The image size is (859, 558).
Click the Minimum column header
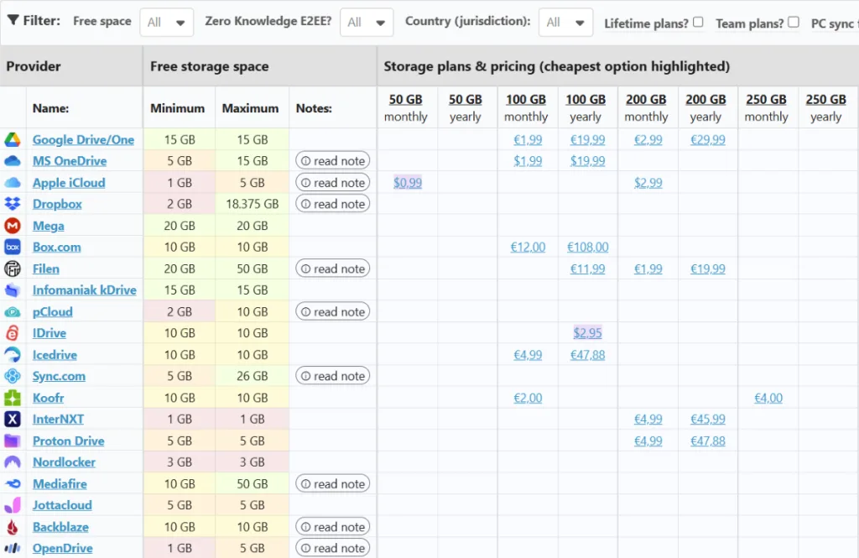tap(178, 108)
